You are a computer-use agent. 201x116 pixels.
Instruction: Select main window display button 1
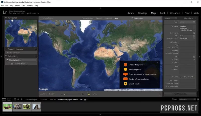(x=4, y=99)
